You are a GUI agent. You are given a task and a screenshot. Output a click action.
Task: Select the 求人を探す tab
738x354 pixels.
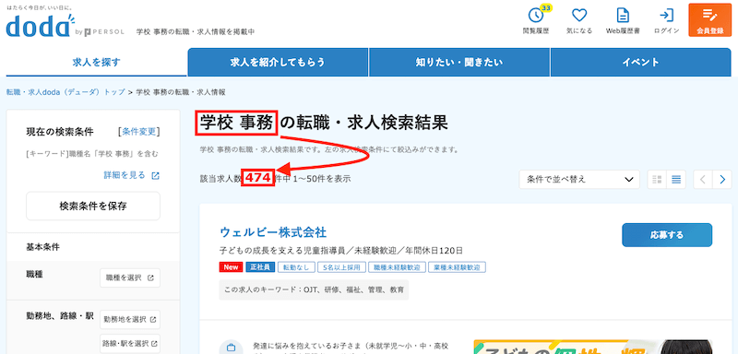[x=97, y=62]
